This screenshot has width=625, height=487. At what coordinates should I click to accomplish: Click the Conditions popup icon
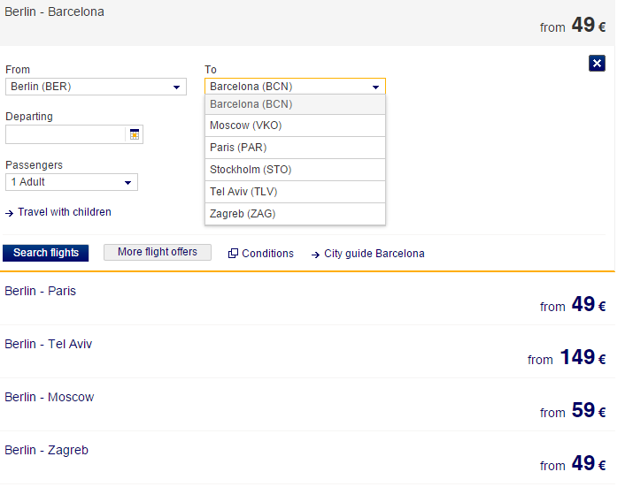coord(233,254)
